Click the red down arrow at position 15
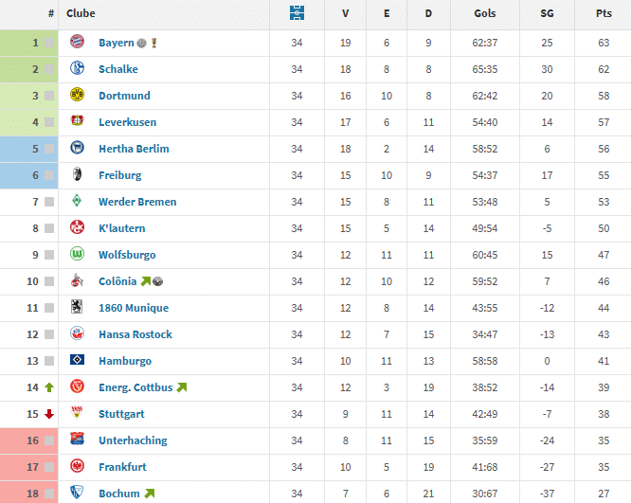This screenshot has width=631, height=503. 49,414
